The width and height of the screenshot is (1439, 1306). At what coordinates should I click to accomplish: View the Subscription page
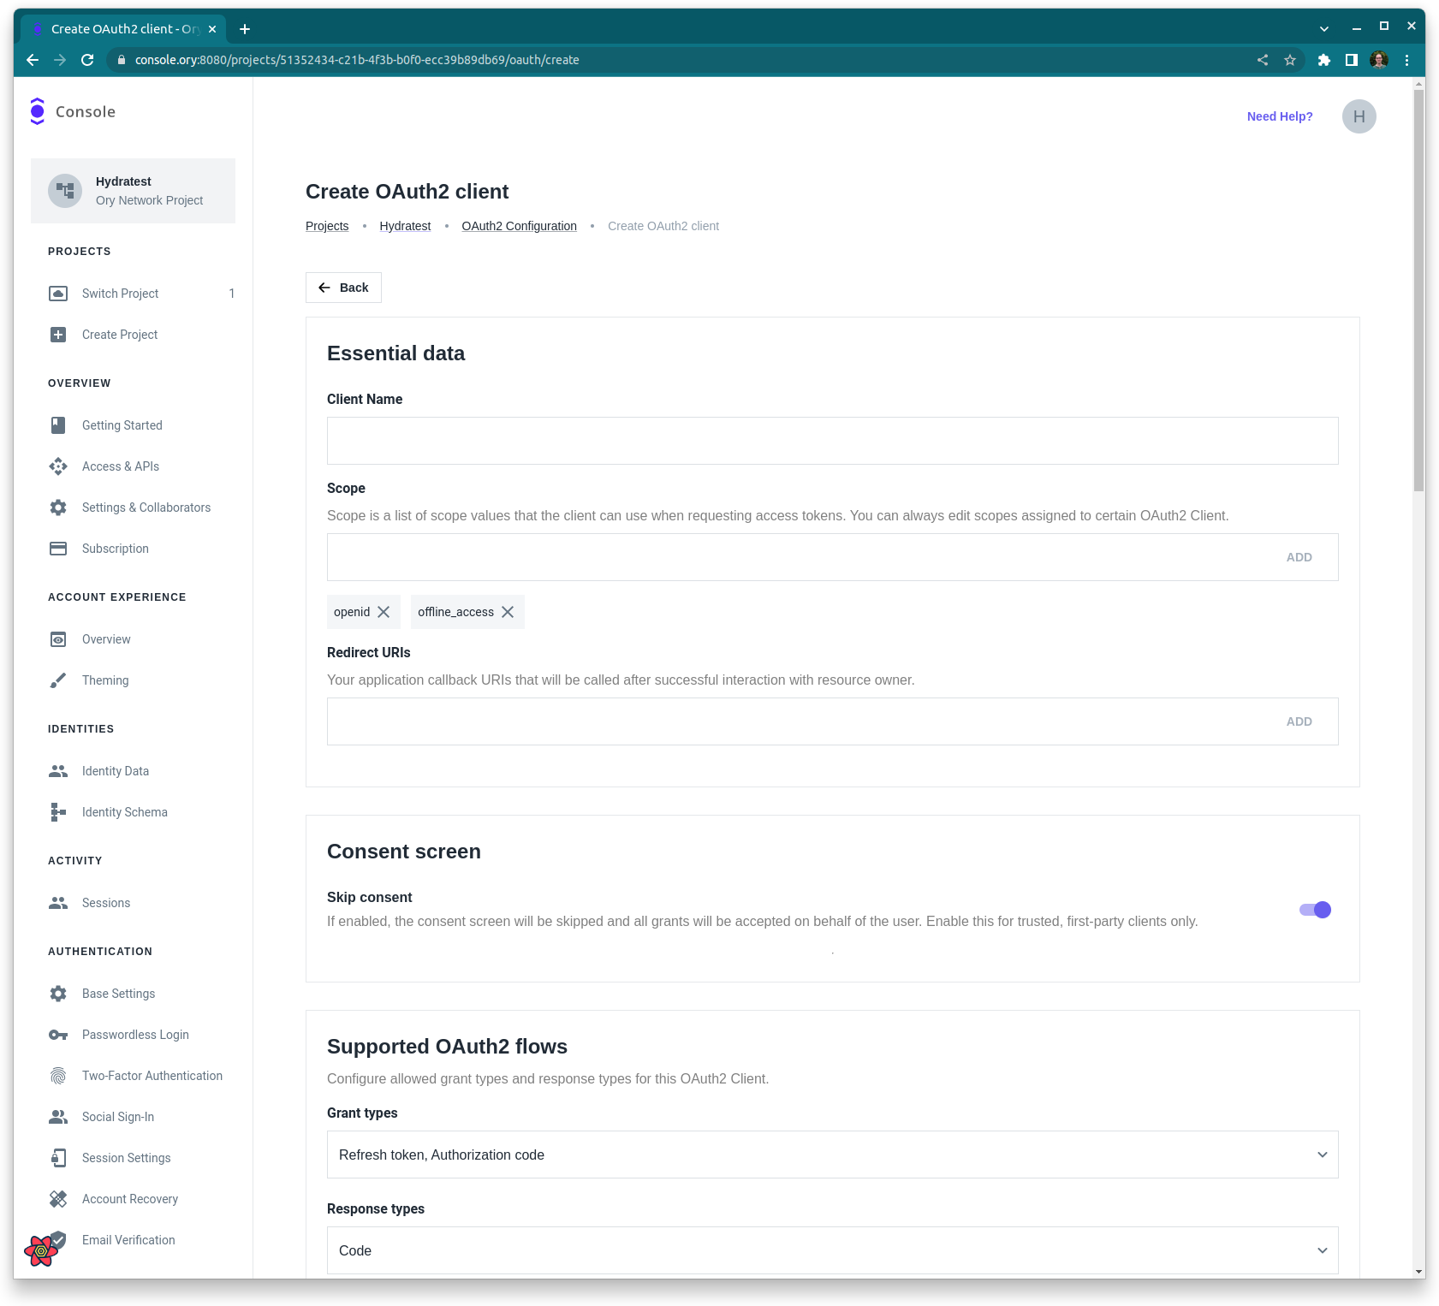[x=115, y=549]
